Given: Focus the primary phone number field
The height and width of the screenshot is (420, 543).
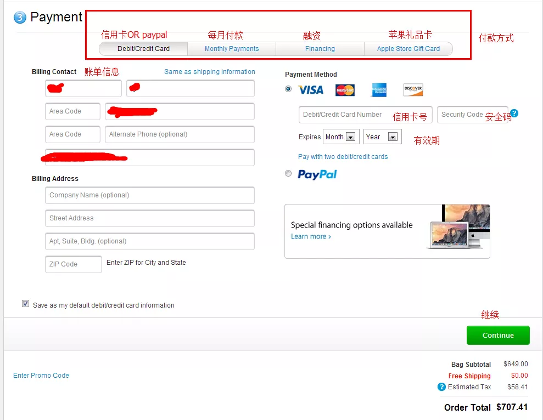Looking at the screenshot, I should [x=180, y=111].
